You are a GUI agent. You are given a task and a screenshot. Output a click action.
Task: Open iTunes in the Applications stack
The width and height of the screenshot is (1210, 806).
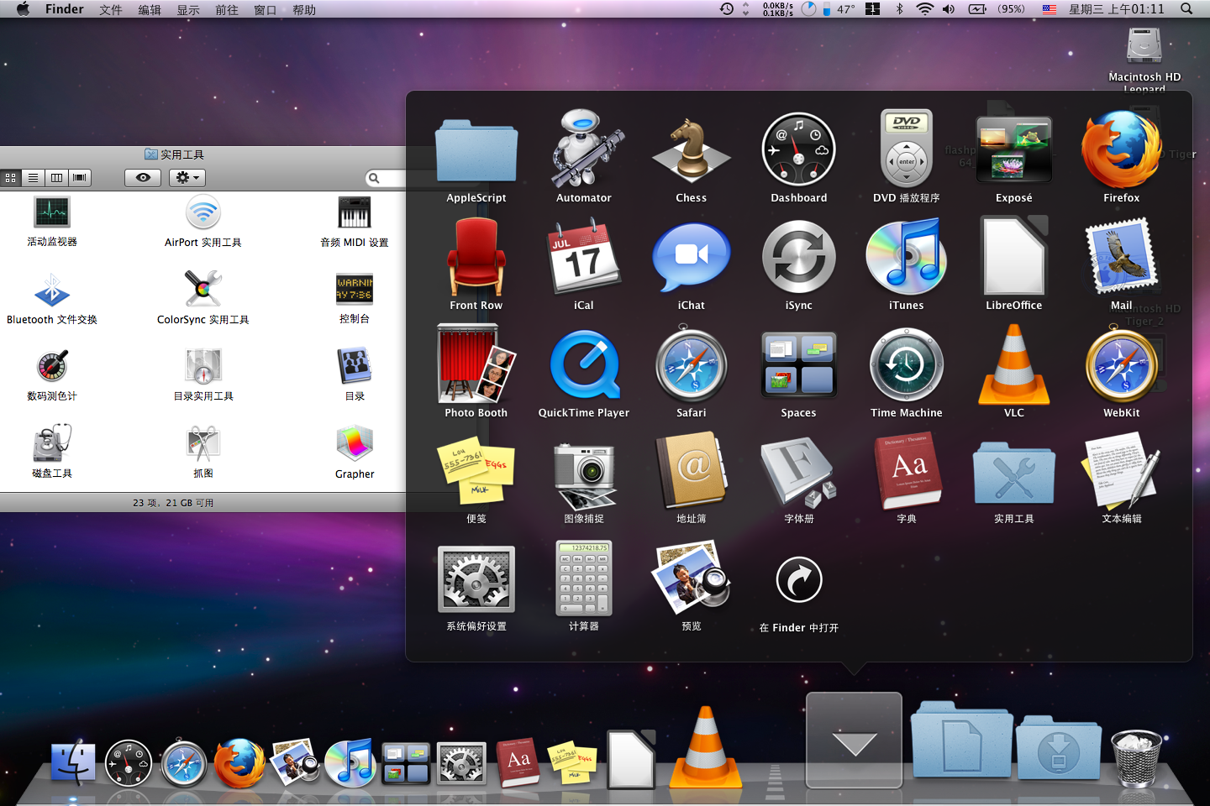pyautogui.click(x=906, y=257)
